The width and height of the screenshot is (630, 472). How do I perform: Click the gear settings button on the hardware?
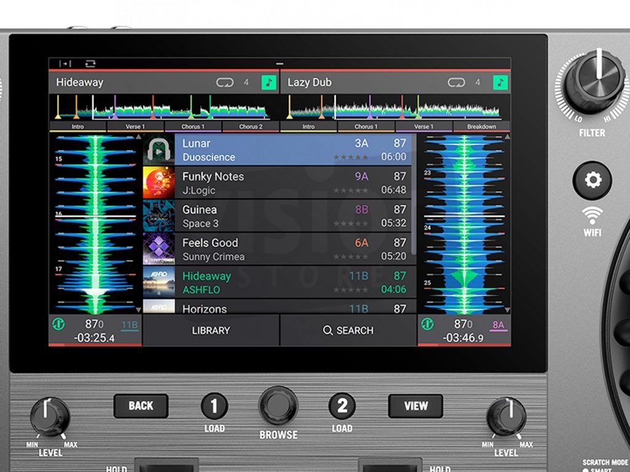click(592, 180)
